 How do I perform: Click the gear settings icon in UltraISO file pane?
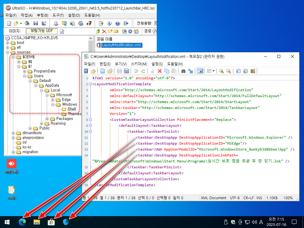[130, 31]
